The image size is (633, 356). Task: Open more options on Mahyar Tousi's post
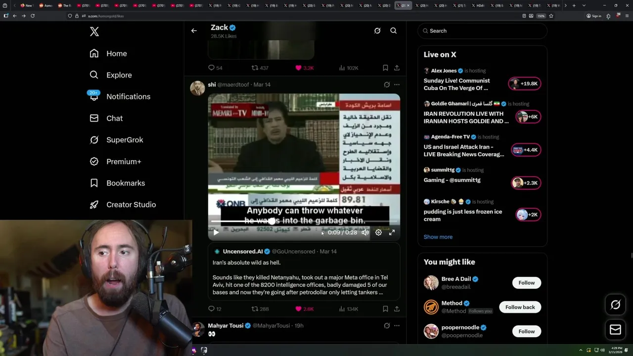pyautogui.click(x=397, y=325)
